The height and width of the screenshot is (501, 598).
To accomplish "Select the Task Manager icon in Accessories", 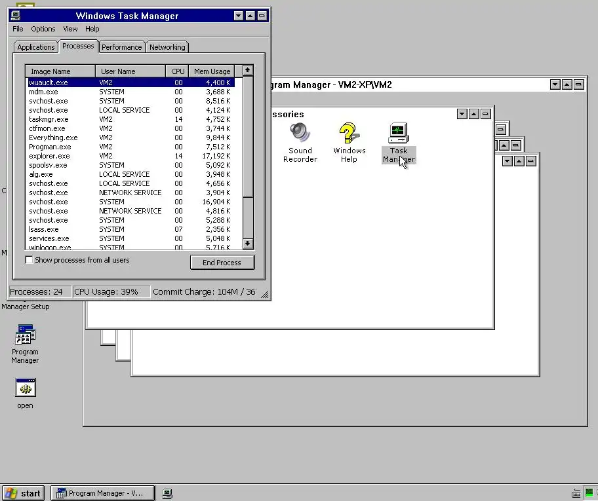I will click(399, 143).
